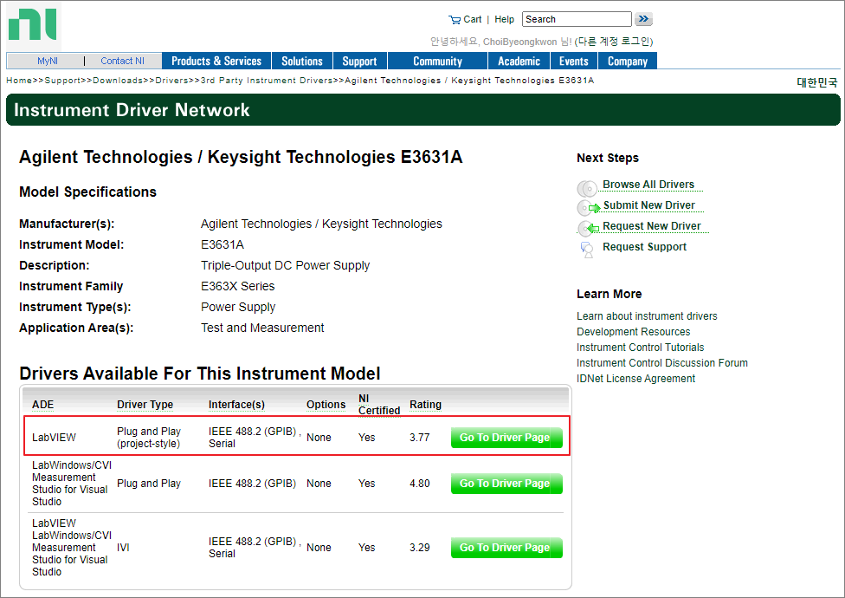Select the 'Test and Measurement' value
This screenshot has width=845, height=598.
[x=262, y=328]
